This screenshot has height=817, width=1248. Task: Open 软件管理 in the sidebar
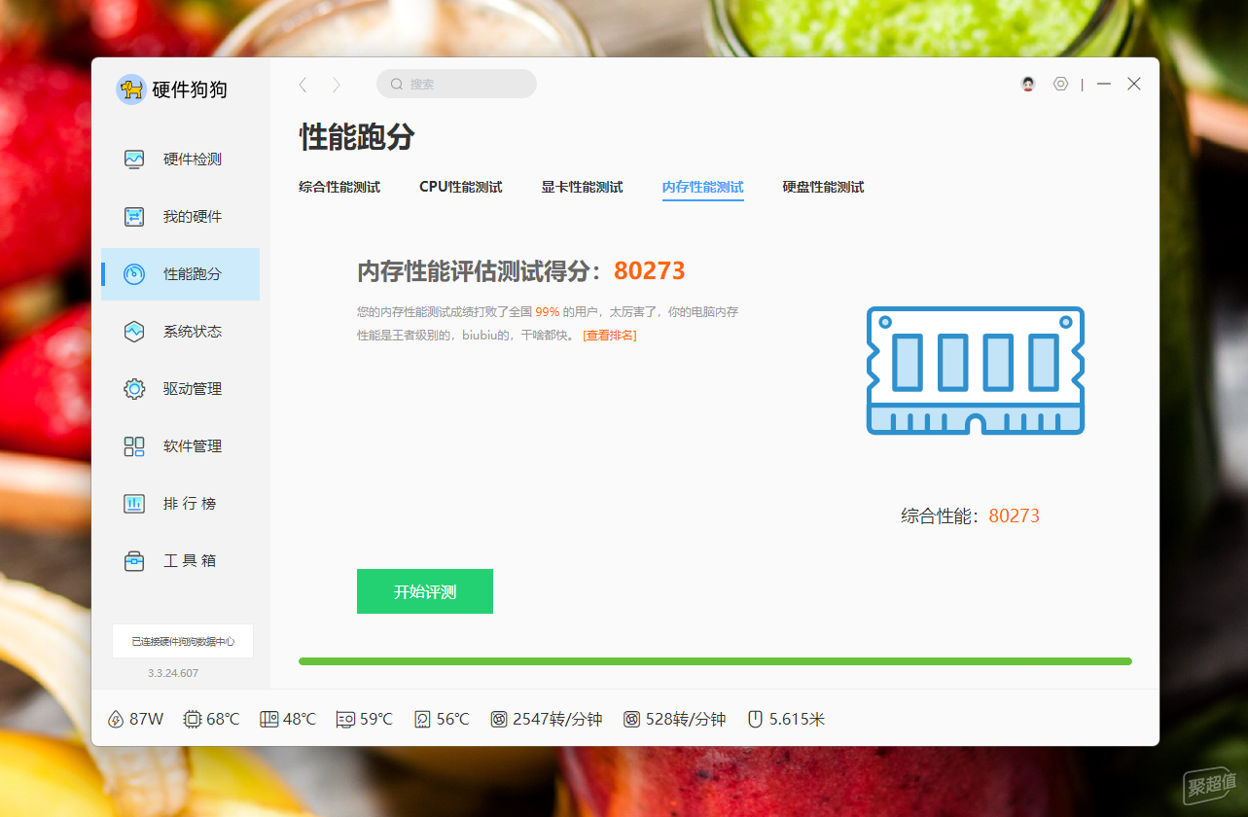(x=180, y=446)
